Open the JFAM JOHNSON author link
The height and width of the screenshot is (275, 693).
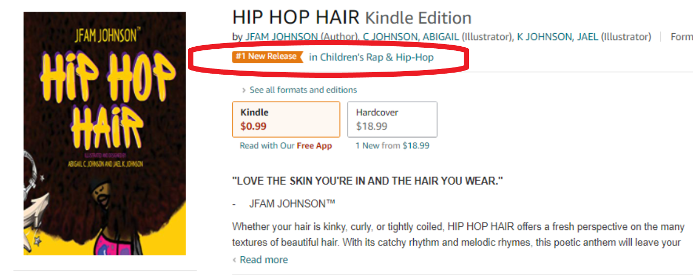pos(281,37)
